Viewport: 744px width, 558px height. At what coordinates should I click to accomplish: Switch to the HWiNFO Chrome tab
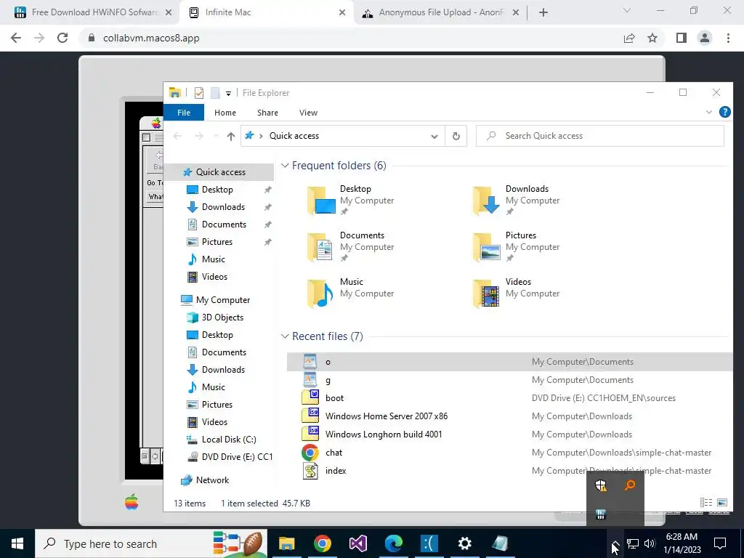pos(92,12)
